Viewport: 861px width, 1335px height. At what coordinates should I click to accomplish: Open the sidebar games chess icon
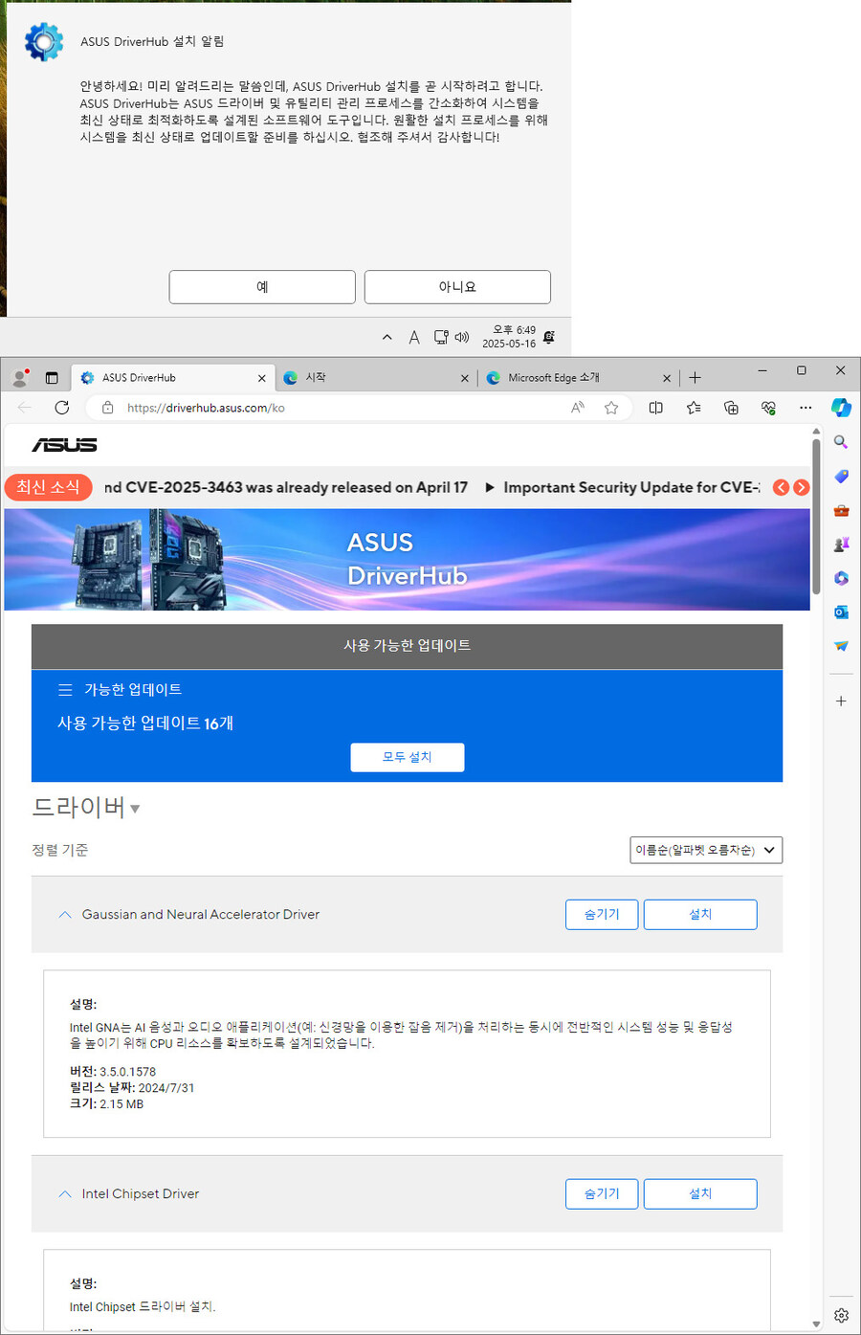click(841, 545)
